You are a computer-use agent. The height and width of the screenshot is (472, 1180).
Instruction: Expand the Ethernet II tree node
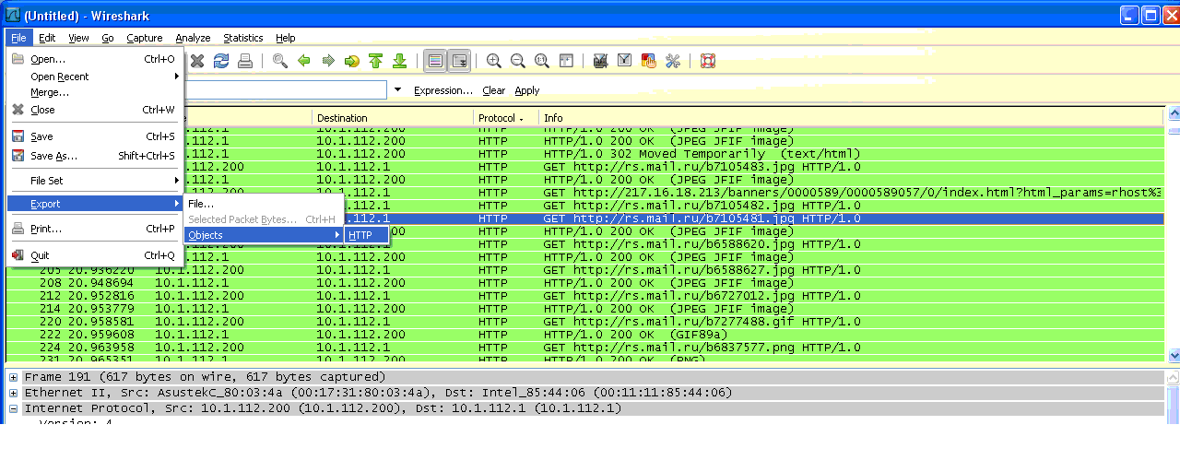point(14,393)
